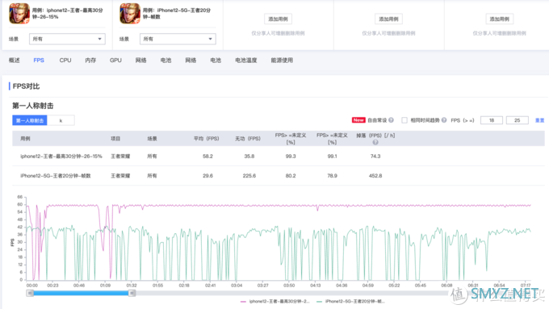Open the help icon next to 自由常设
The width and height of the screenshot is (549, 309).
391,120
